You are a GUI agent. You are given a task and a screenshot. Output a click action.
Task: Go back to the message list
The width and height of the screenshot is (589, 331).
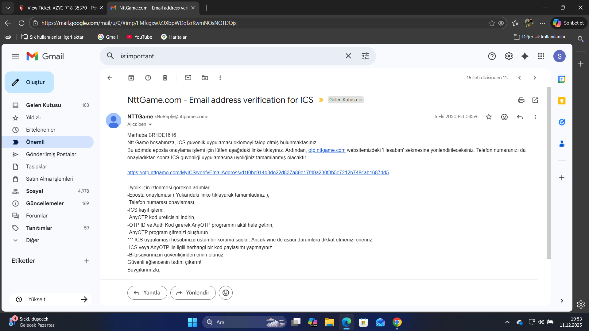(110, 78)
